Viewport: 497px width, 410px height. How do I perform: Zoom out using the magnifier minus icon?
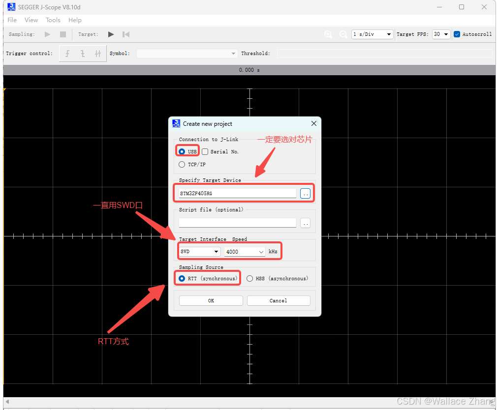point(343,34)
